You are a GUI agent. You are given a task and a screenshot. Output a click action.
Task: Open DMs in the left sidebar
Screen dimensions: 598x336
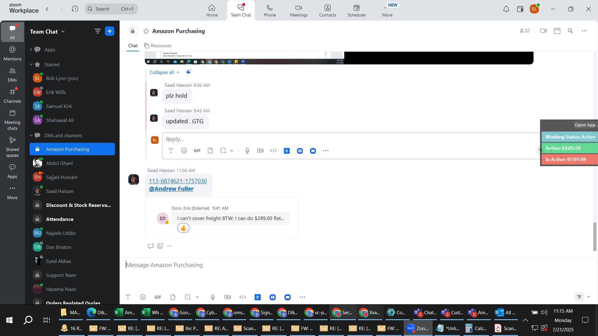pyautogui.click(x=12, y=75)
